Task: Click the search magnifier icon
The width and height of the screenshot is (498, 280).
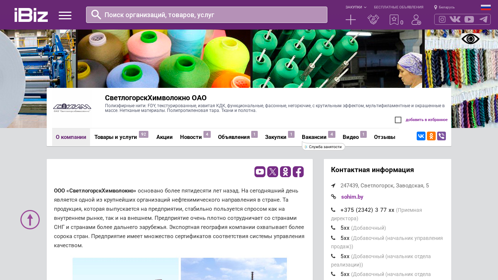Action: (x=96, y=15)
